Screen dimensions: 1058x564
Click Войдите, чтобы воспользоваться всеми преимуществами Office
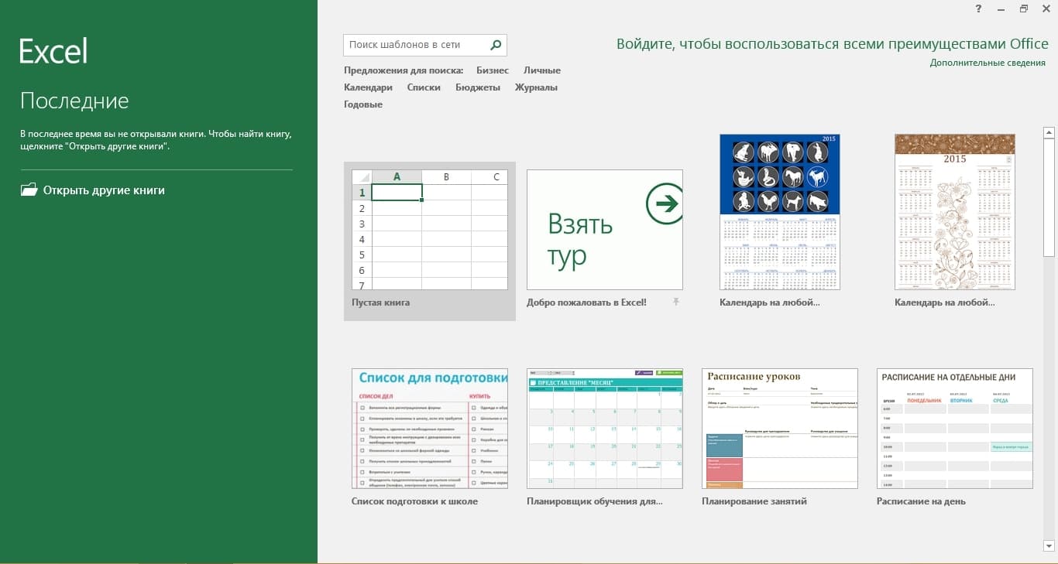833,44
